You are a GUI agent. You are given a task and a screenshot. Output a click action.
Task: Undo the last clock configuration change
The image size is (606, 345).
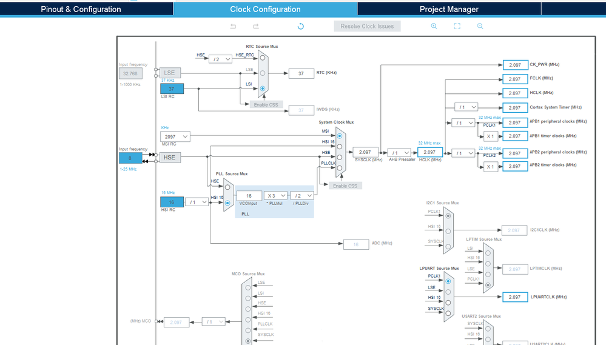[x=233, y=26]
